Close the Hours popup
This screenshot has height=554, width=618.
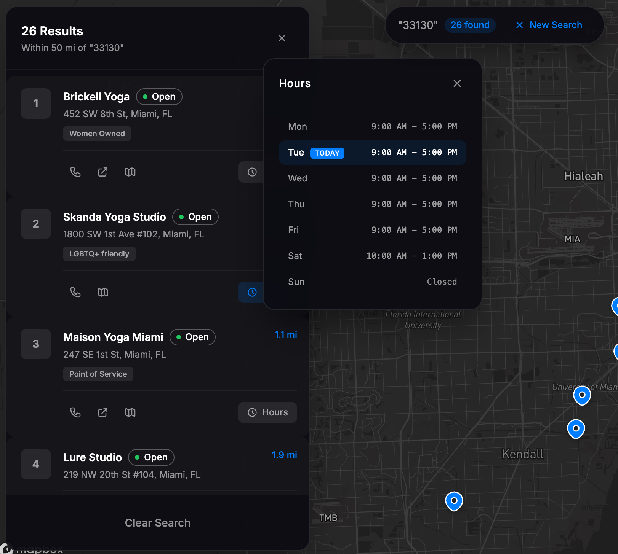[457, 83]
